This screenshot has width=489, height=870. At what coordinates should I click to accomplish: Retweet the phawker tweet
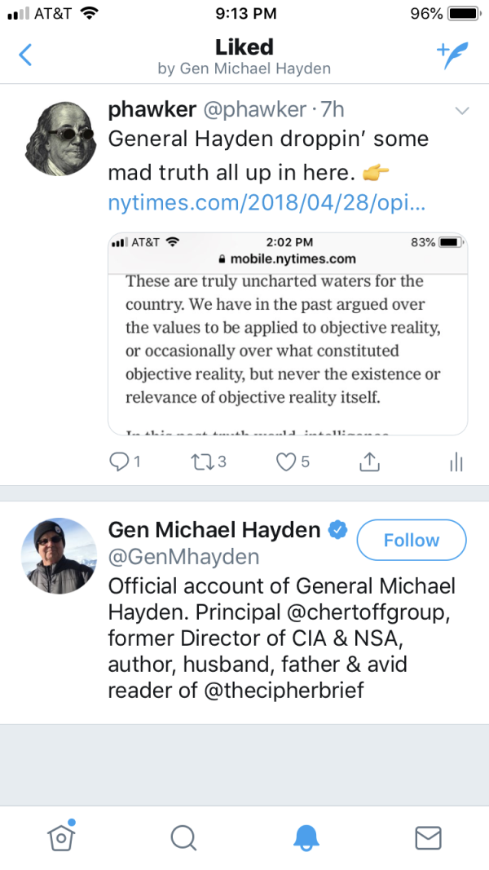200,462
